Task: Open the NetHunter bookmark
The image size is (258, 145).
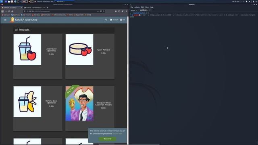Action: pyautogui.click(x=46, y=15)
